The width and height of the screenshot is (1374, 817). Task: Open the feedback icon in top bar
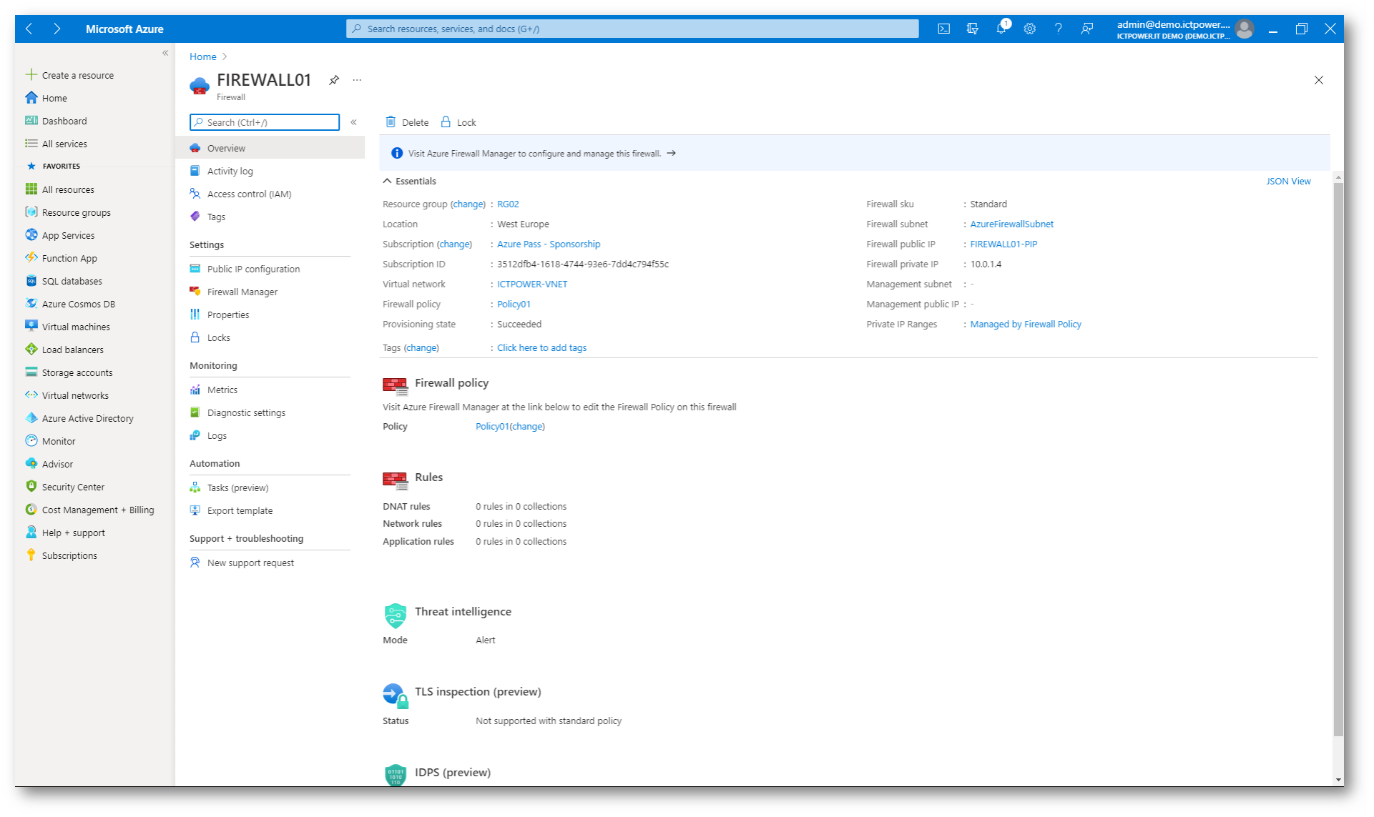coord(1086,29)
